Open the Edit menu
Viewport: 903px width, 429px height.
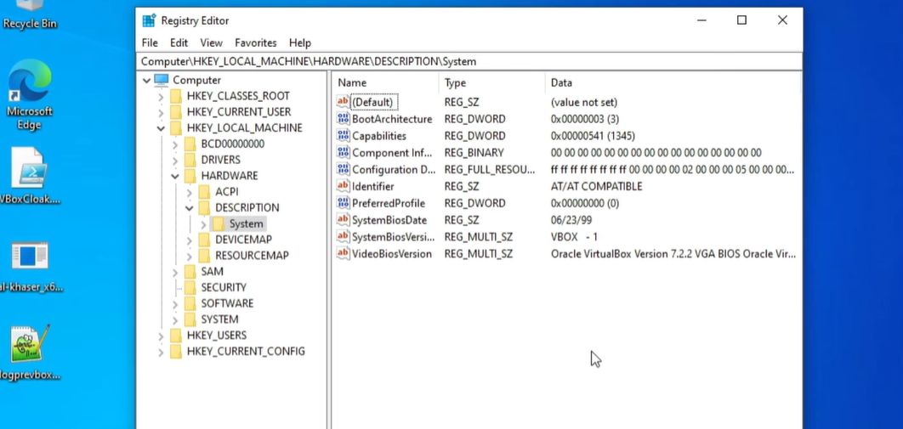179,42
